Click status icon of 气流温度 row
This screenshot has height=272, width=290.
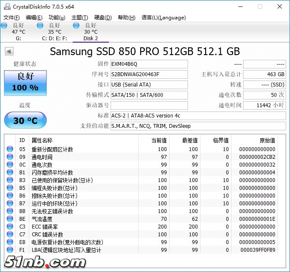(x=9, y=219)
